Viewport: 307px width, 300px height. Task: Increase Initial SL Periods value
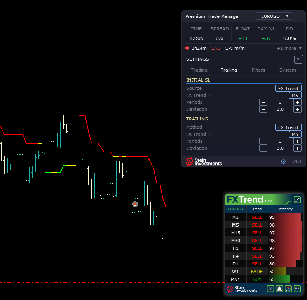297,103
